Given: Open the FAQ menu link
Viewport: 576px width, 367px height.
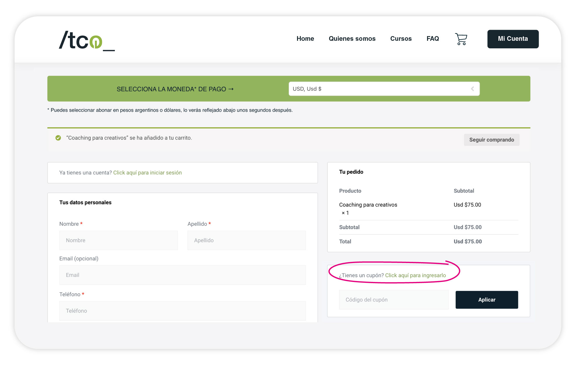Looking at the screenshot, I should pos(433,39).
